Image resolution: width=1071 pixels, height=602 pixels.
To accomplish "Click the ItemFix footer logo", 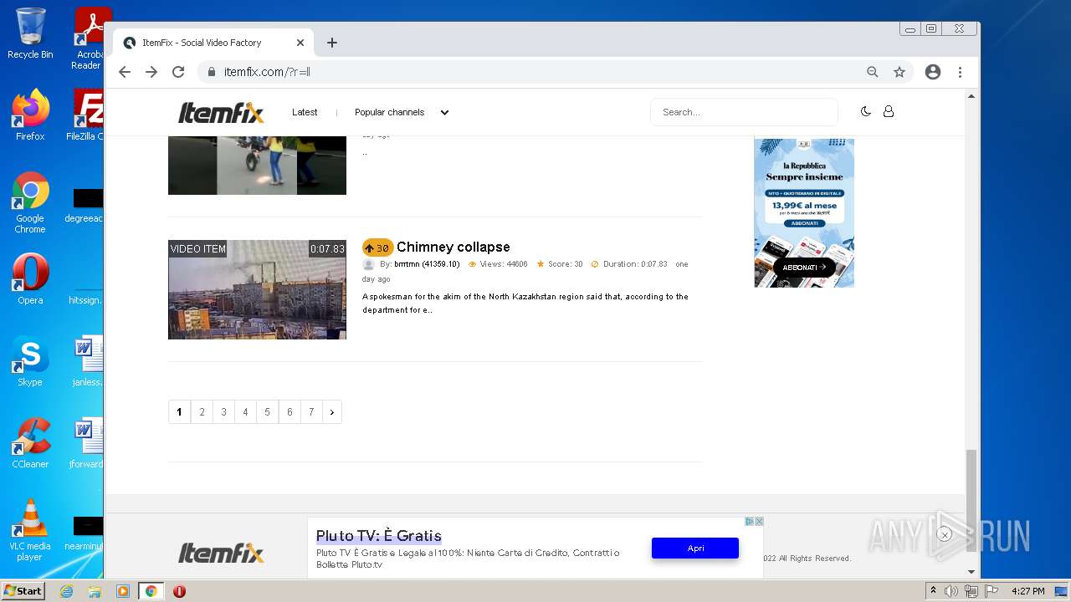I will click(x=221, y=553).
